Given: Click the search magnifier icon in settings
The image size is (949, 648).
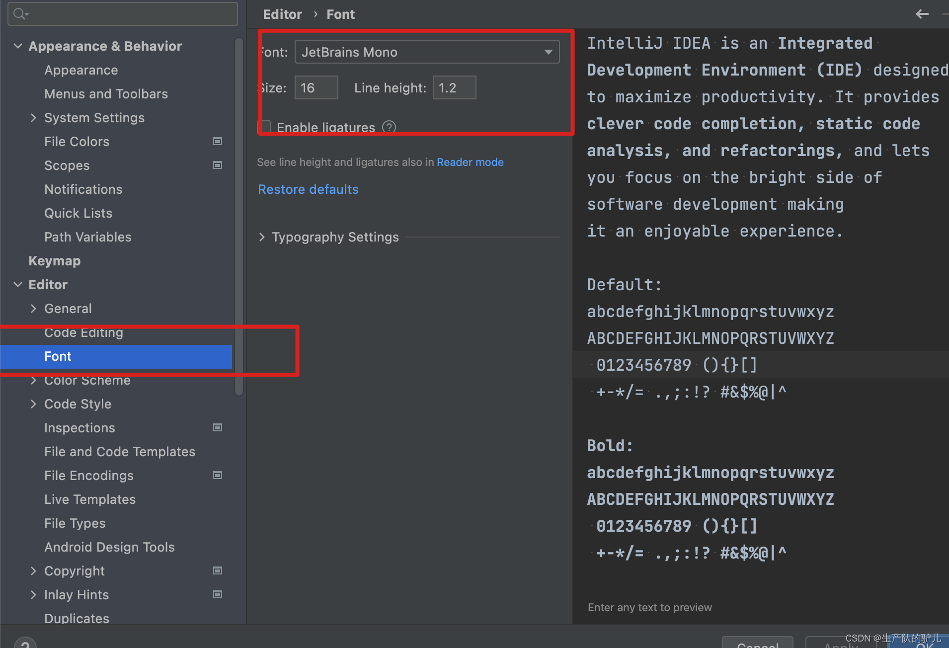Looking at the screenshot, I should [20, 14].
